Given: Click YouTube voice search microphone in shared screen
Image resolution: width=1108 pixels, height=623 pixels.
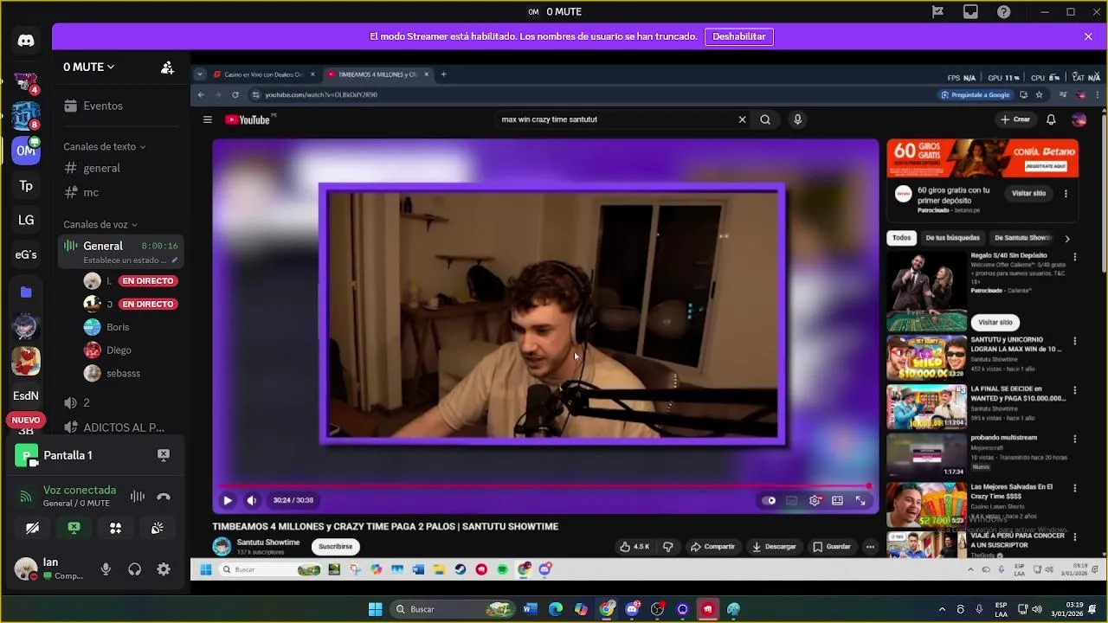Looking at the screenshot, I should (797, 119).
